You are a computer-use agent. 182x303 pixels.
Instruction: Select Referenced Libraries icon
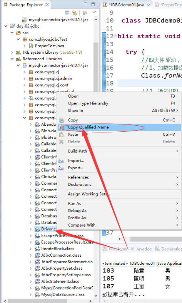19,59
